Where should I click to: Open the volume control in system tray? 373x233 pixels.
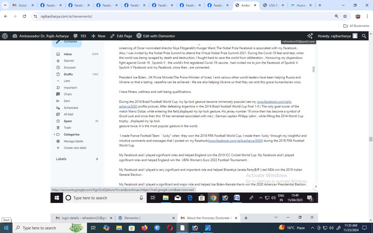coord(331,228)
